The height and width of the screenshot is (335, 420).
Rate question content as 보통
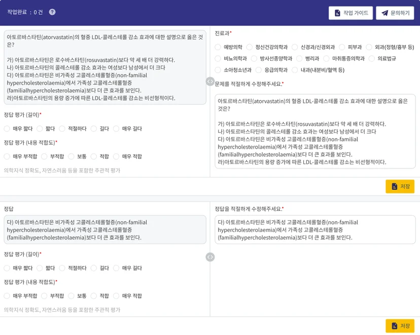tap(71, 156)
